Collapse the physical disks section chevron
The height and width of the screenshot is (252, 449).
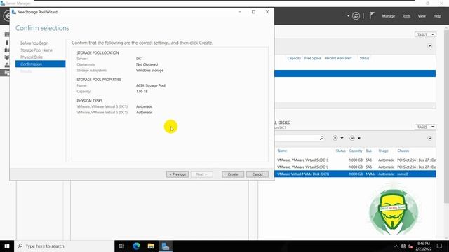pyautogui.click(x=429, y=139)
